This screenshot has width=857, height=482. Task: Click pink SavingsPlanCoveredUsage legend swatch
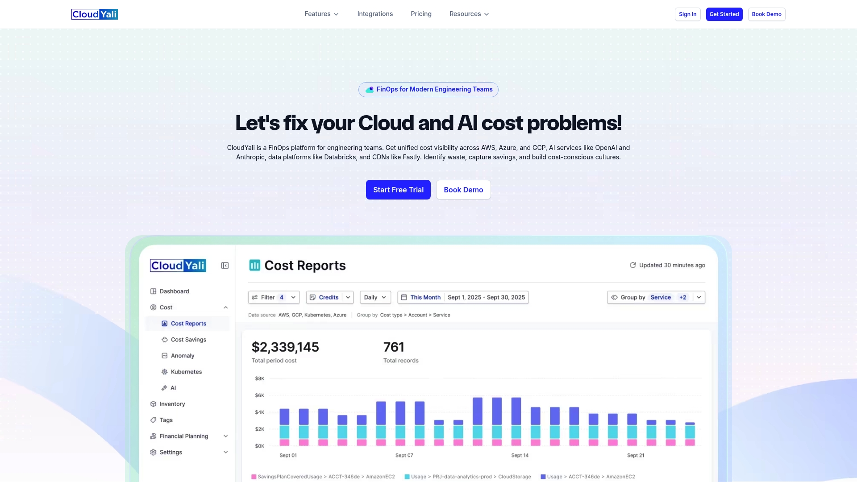pos(254,477)
